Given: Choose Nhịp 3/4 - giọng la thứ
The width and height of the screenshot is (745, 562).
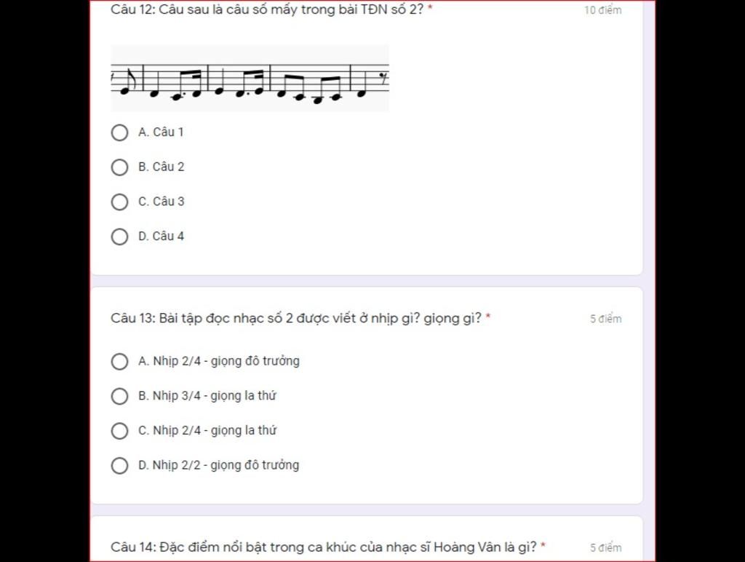Looking at the screenshot, I should (x=119, y=396).
